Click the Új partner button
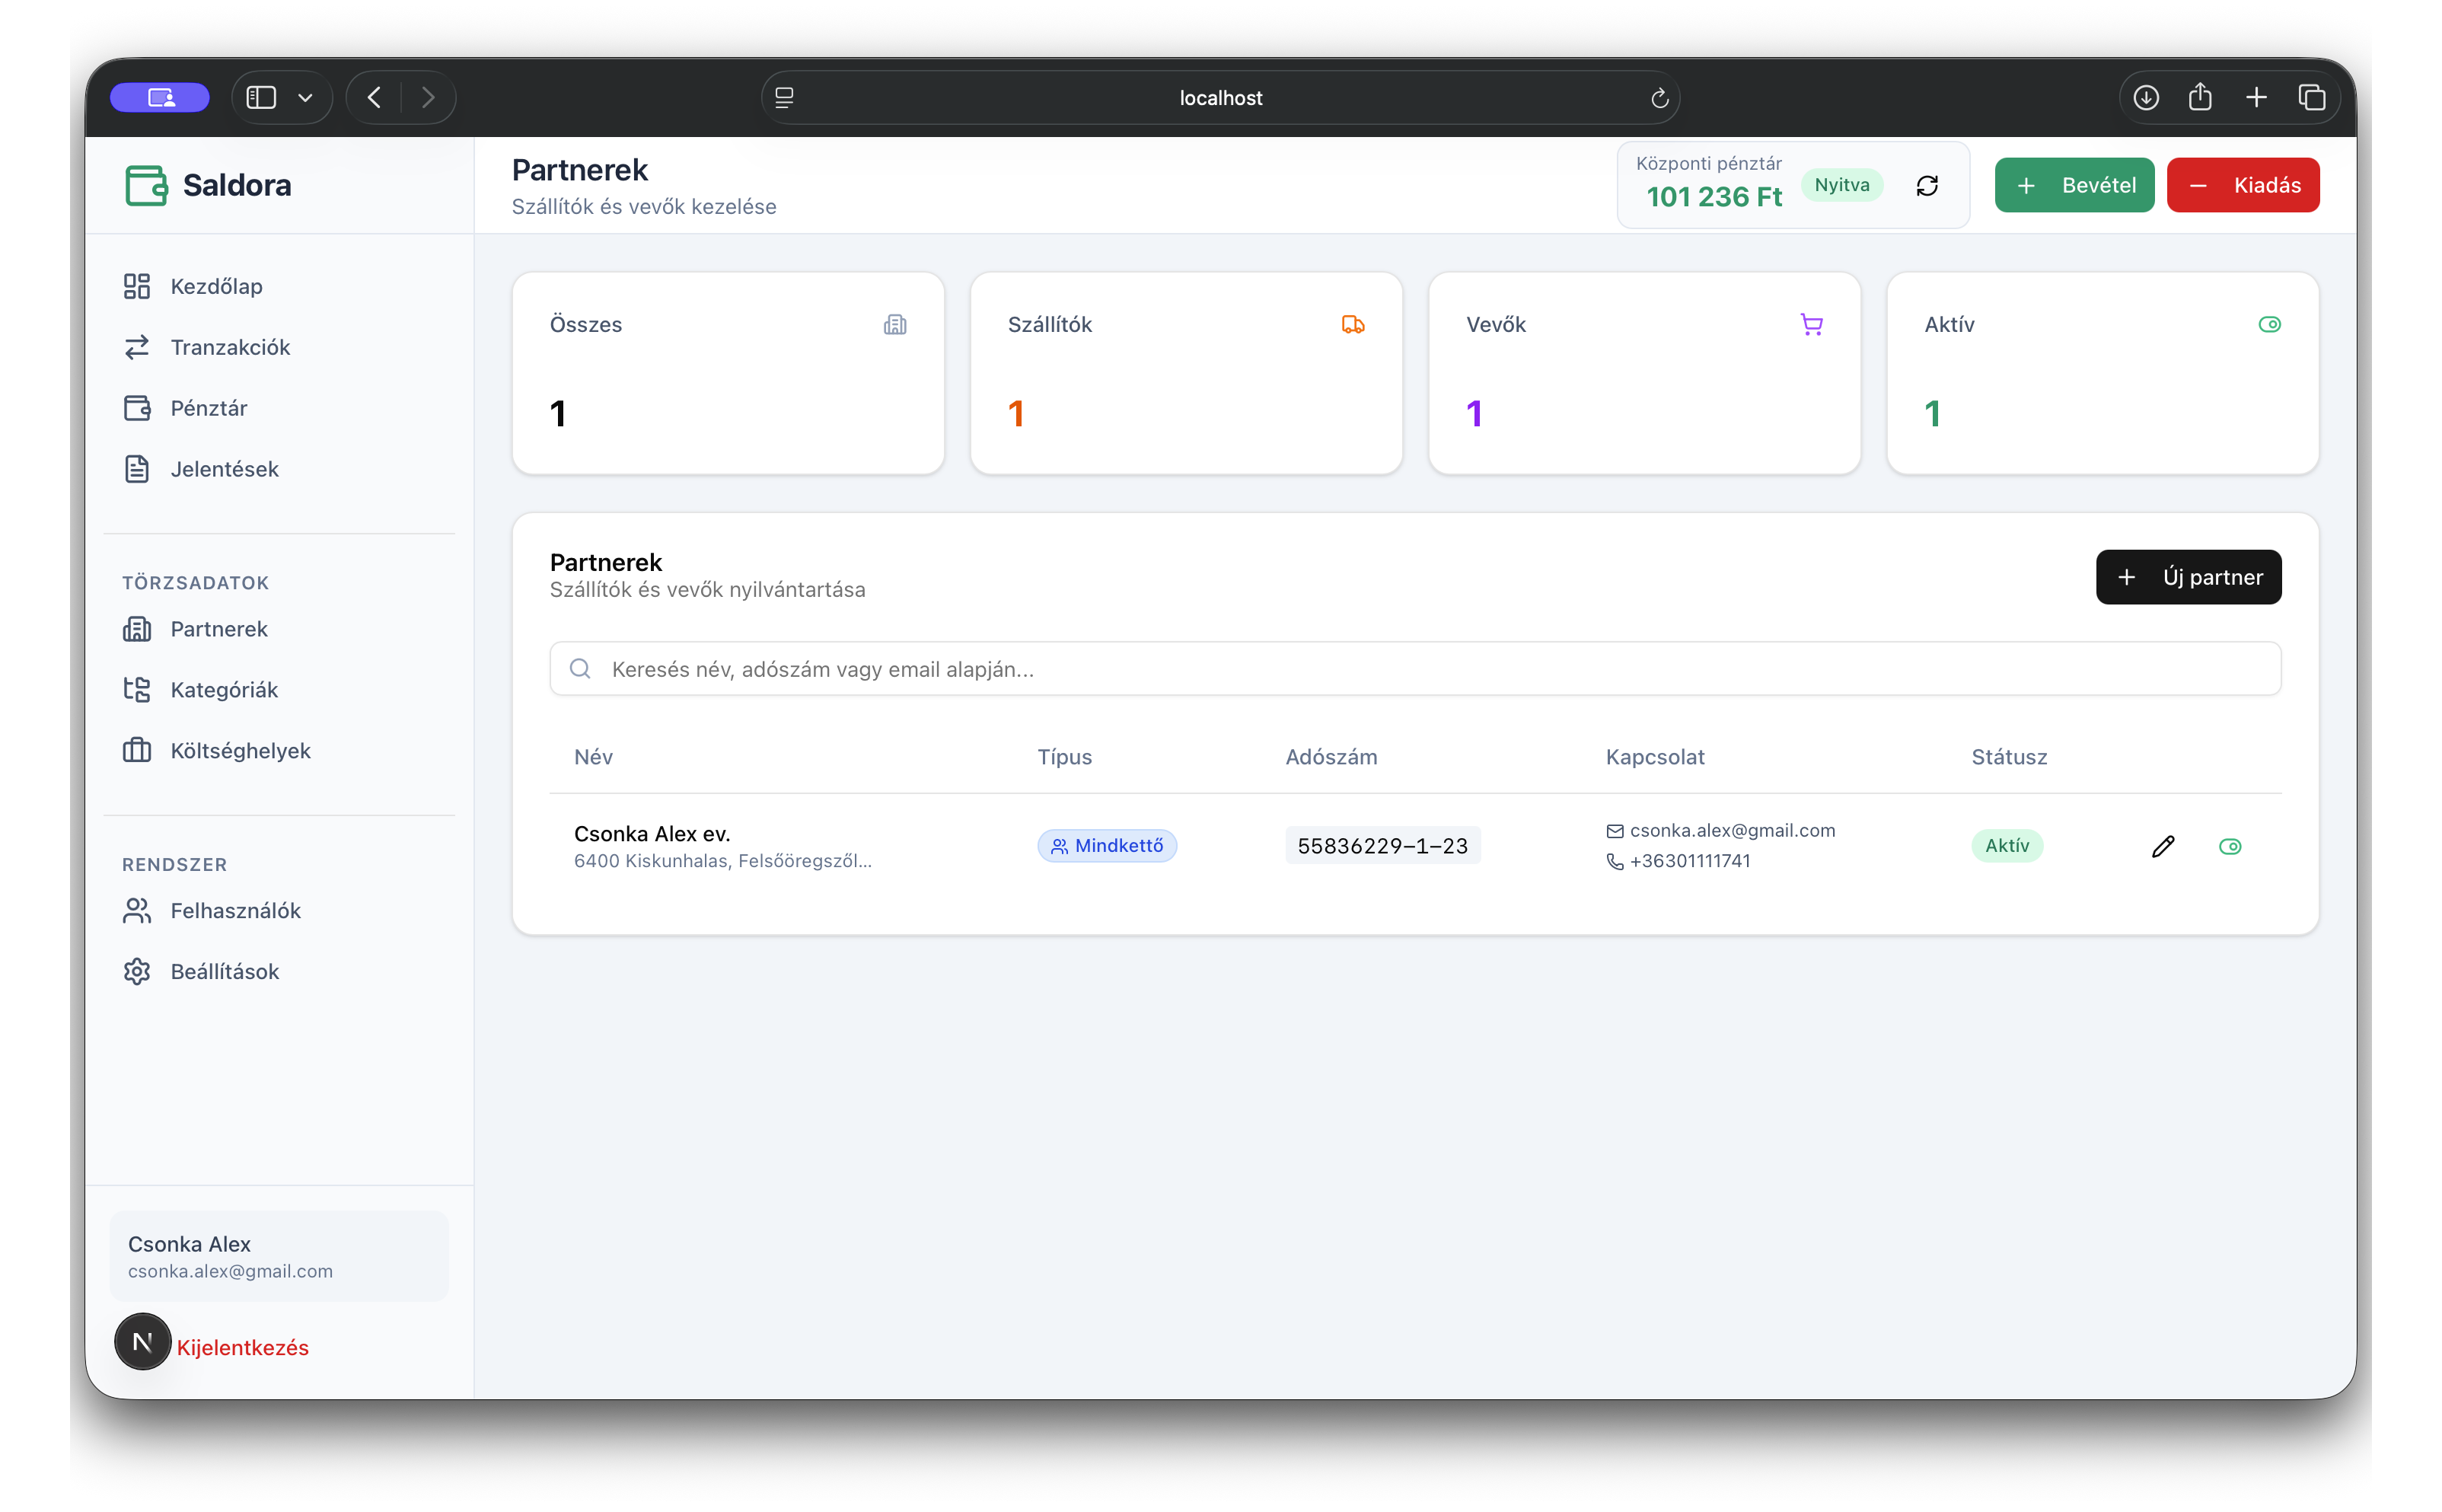 click(2187, 577)
